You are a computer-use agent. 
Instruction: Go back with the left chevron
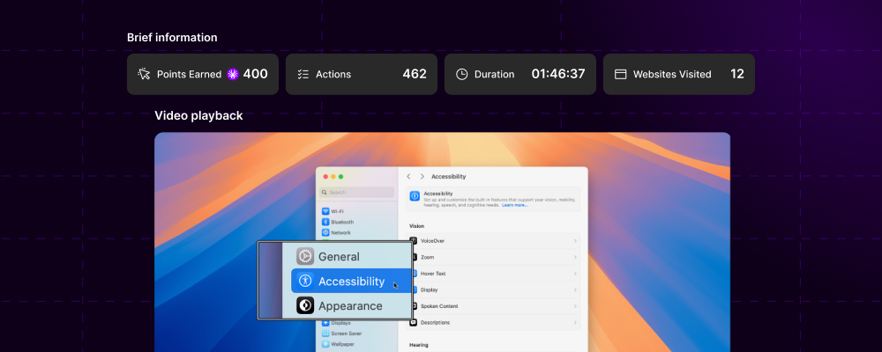click(408, 176)
